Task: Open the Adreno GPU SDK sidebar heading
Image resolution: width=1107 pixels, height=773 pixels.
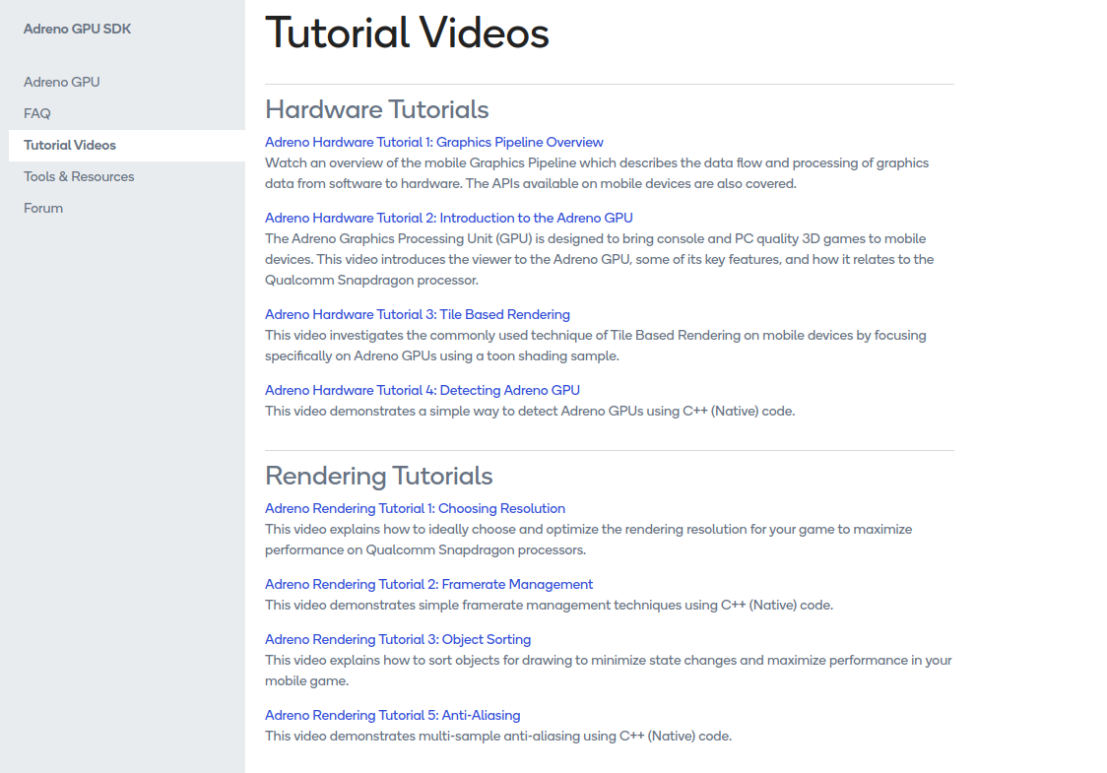Action: pos(77,29)
